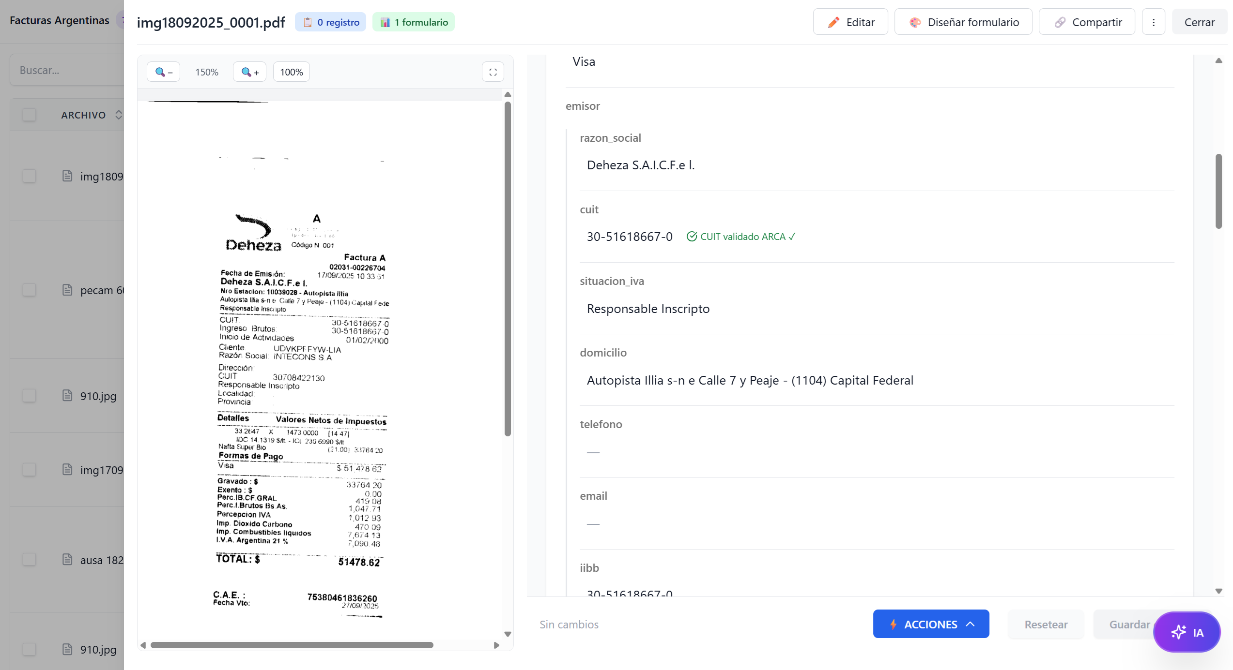1233x670 pixels.
Task: Click the PDF viewer horizontal scrollbar
Action: 292,645
